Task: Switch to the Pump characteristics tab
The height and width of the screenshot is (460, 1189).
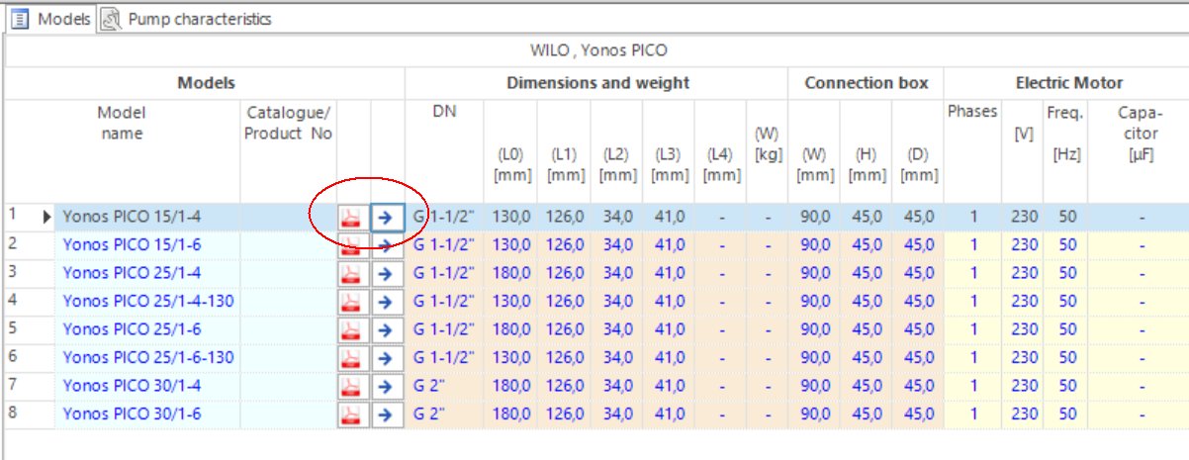Action: click(198, 19)
